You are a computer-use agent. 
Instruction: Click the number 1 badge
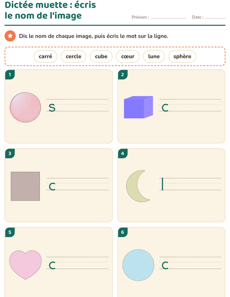[10, 74]
